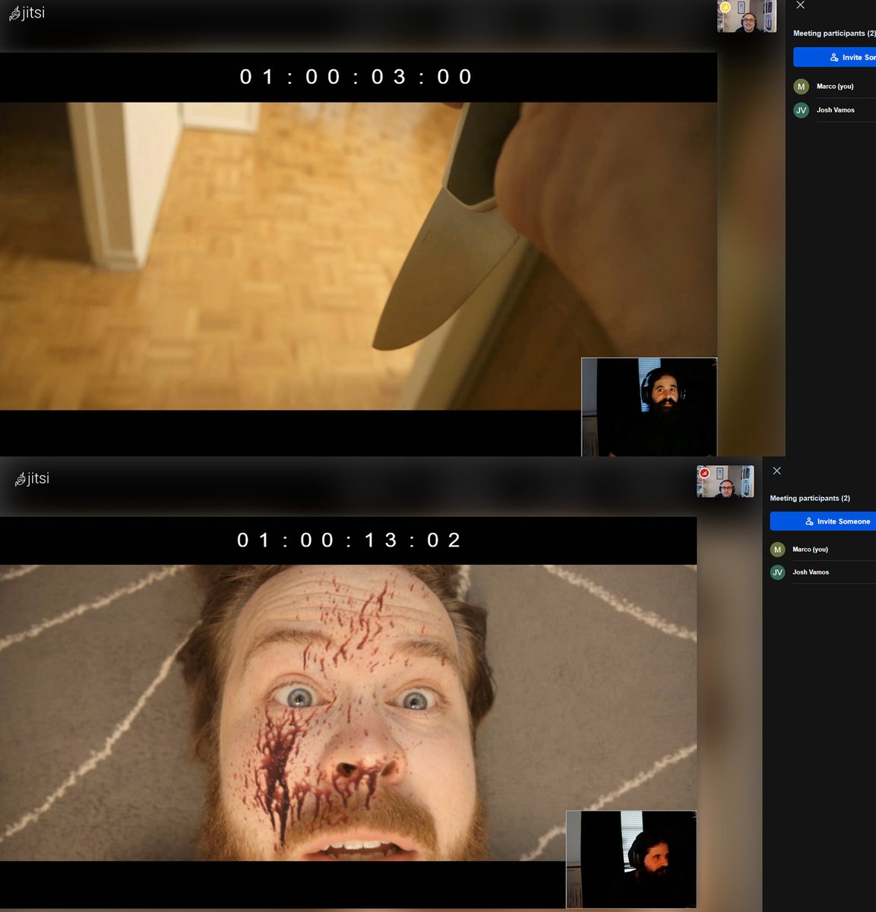Click the green JV avatar in the upper participants list
This screenshot has height=912, width=876.
(801, 110)
